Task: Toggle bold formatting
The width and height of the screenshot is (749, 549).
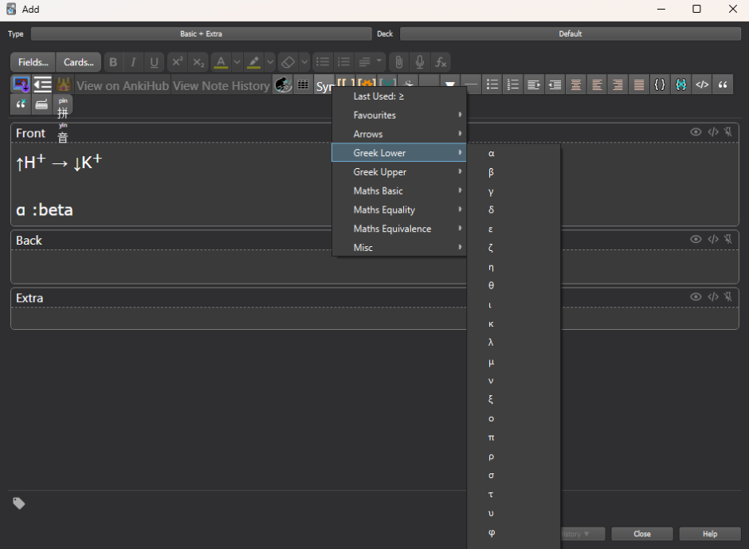Action: point(113,62)
